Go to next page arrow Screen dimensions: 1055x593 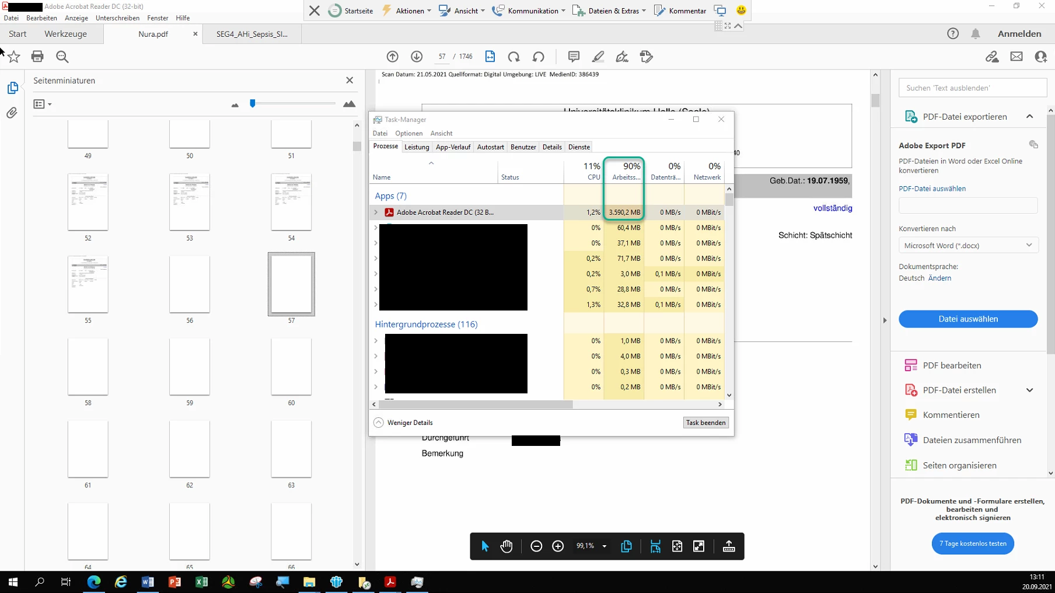(x=417, y=57)
